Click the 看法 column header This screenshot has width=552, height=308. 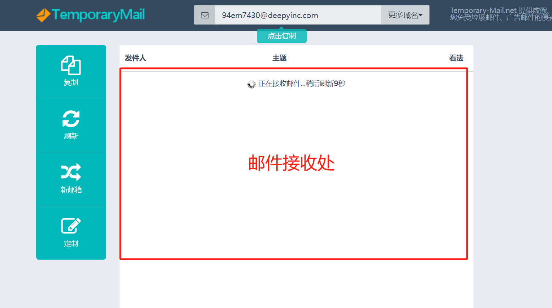click(456, 58)
